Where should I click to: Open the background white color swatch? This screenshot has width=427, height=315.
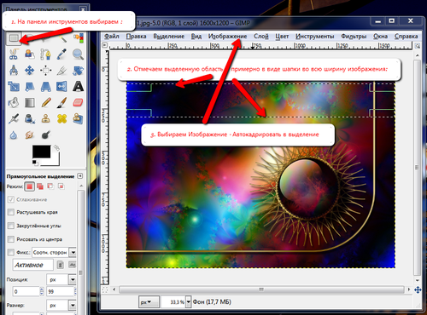click(x=55, y=161)
